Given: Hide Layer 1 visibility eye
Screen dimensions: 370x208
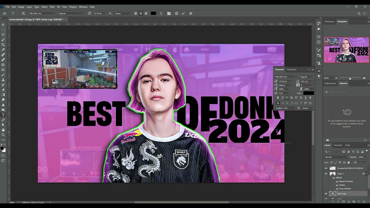Looking at the screenshot, I should point(326,174).
